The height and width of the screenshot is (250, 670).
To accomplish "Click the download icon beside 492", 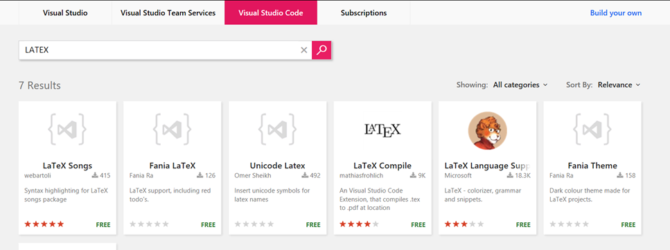I will [x=305, y=175].
